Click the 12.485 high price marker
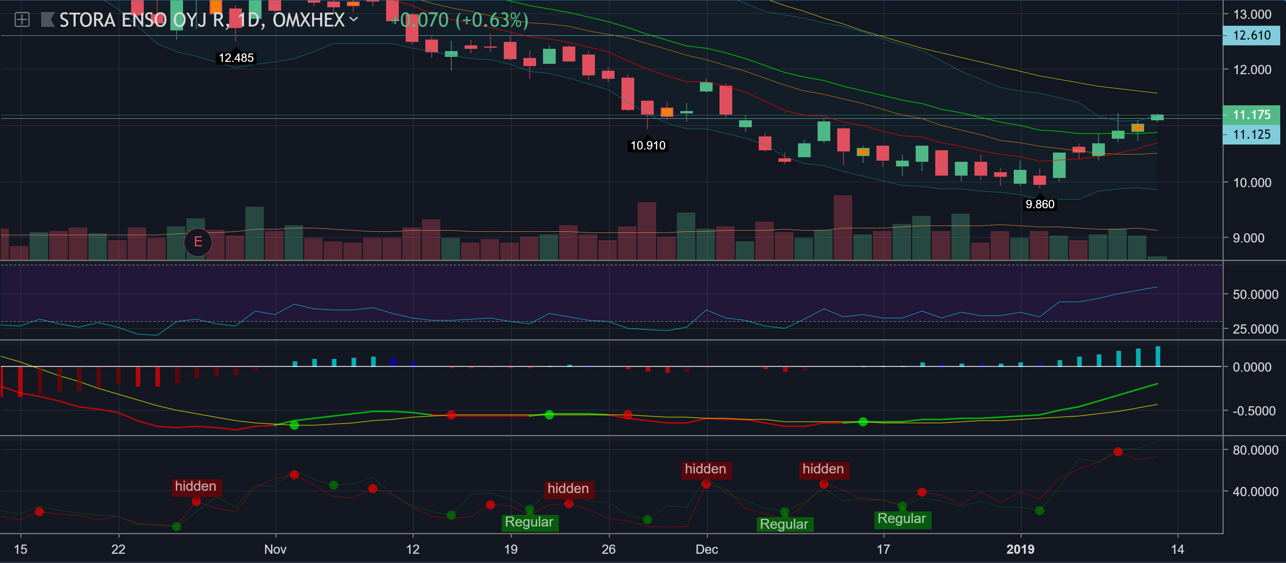The image size is (1286, 563). pyautogui.click(x=236, y=58)
